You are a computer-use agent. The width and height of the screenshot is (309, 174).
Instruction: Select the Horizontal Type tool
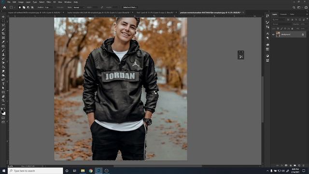pos(3,84)
